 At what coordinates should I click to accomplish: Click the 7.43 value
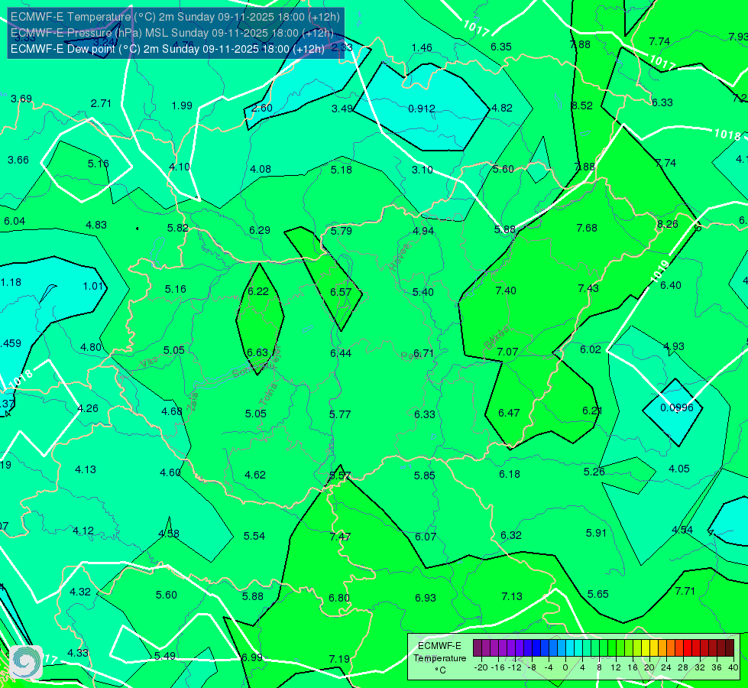pos(588,288)
